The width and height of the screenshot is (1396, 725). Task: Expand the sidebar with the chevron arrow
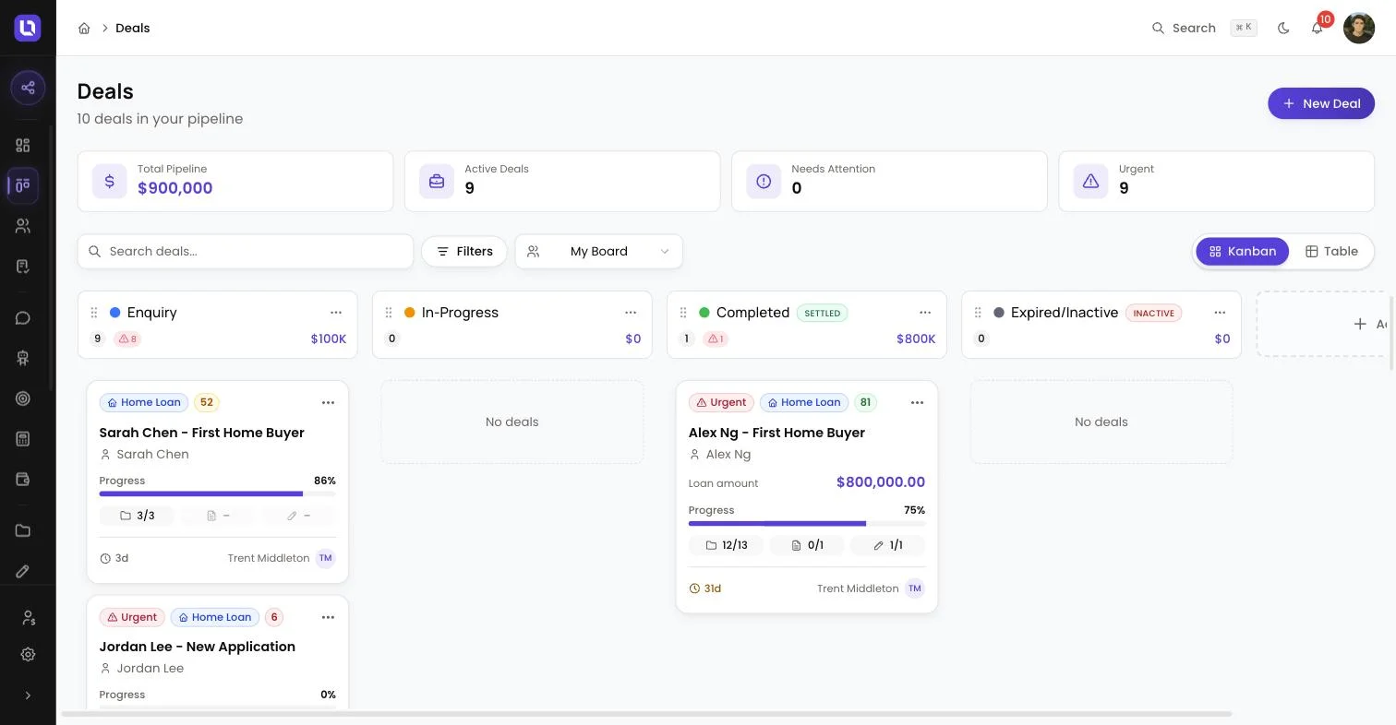(28, 695)
